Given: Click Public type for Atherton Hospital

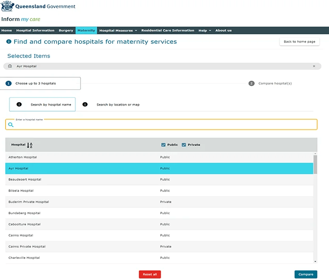Looking at the screenshot, I should (x=165, y=157).
